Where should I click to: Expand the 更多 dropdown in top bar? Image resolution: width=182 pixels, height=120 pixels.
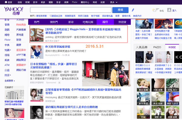pyautogui.click(x=114, y=2)
